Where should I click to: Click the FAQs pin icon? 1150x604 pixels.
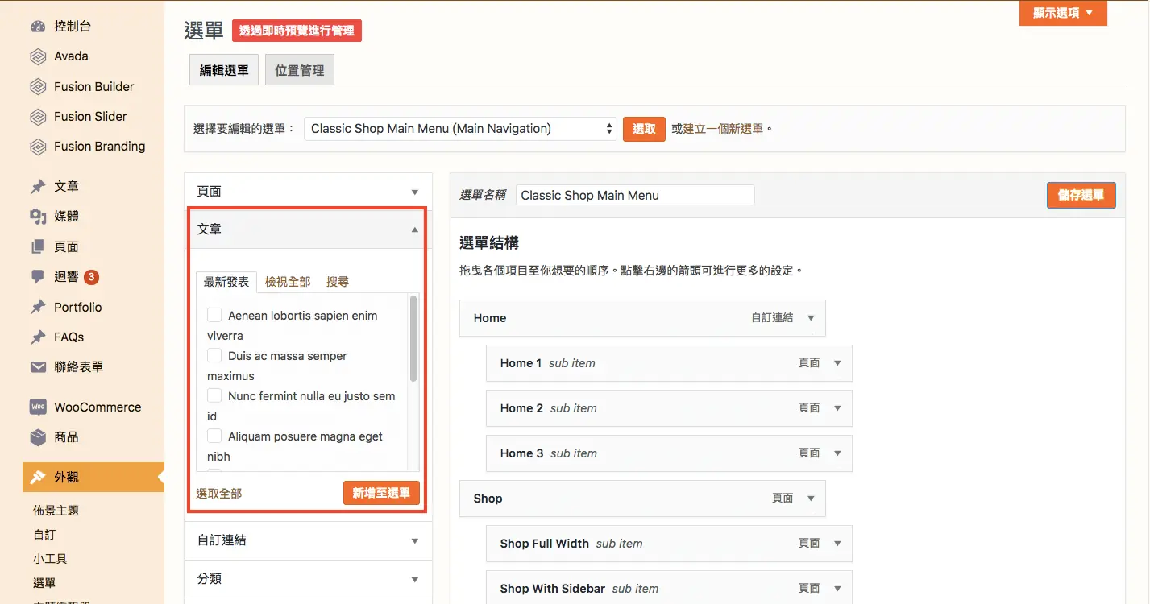[38, 337]
